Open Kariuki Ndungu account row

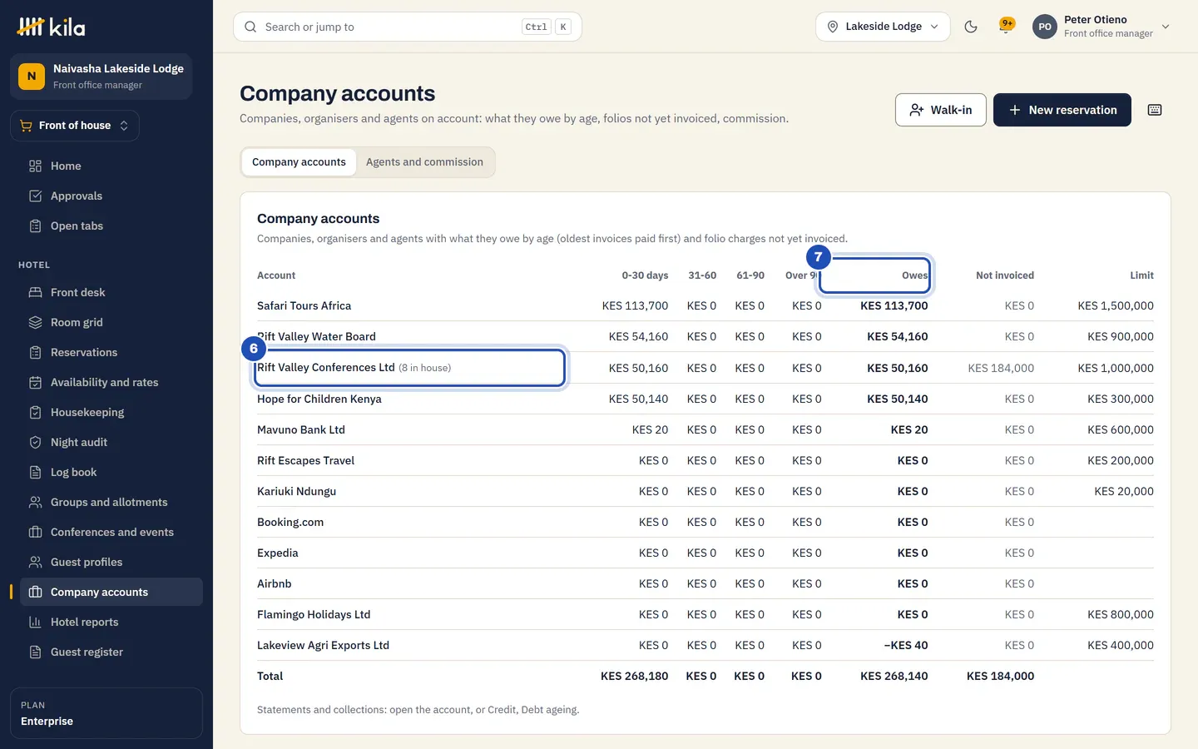point(705,491)
